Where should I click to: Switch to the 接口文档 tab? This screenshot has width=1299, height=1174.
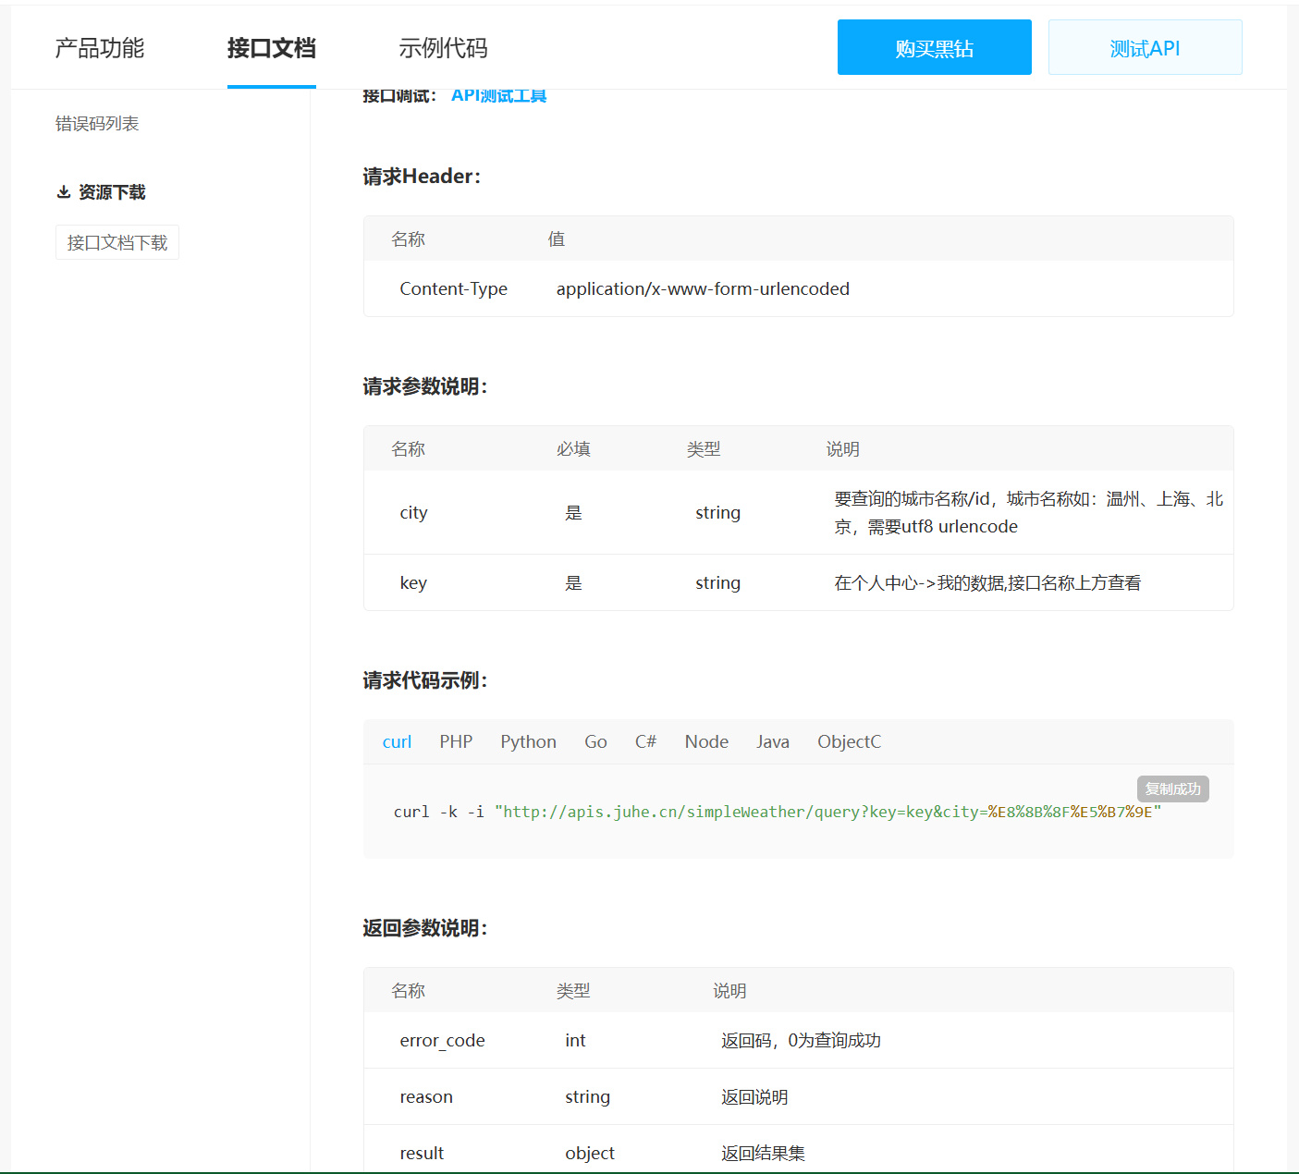click(x=271, y=48)
